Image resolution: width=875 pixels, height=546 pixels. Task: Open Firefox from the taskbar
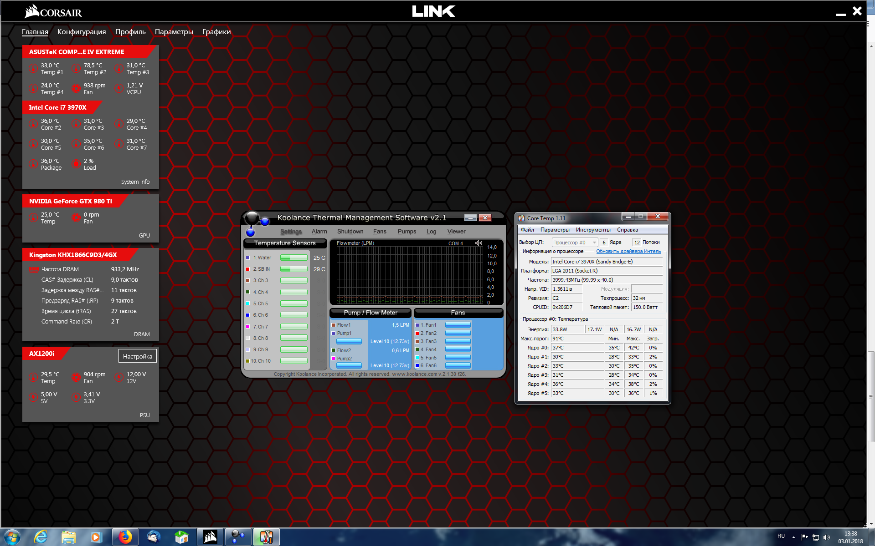(125, 537)
